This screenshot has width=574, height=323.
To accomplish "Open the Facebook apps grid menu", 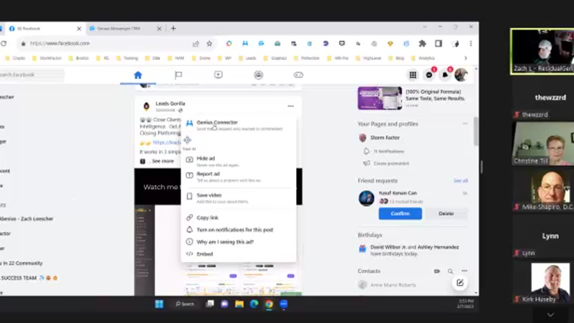I will [413, 75].
